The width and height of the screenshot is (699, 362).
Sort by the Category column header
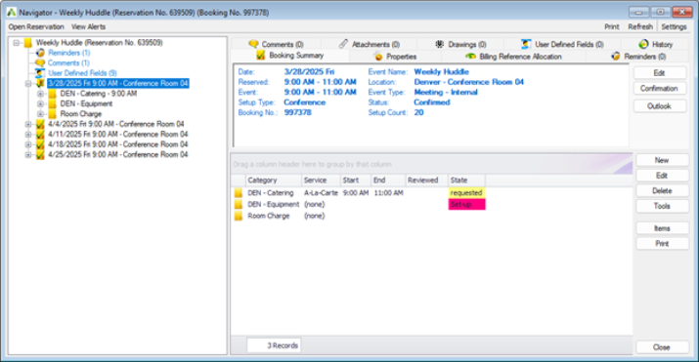point(274,181)
